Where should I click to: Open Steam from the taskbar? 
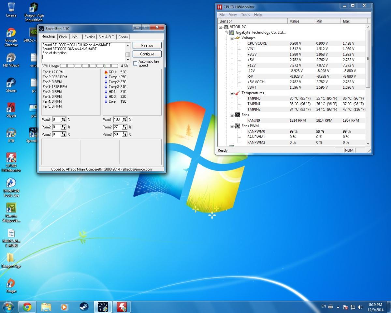tap(84, 307)
